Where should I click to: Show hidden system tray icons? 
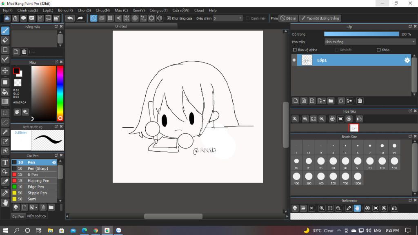point(339,231)
